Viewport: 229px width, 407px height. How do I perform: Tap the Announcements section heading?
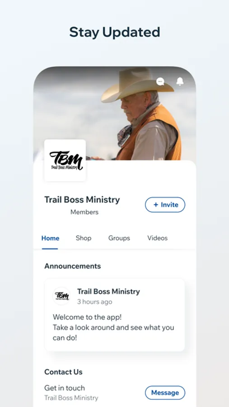point(73,266)
